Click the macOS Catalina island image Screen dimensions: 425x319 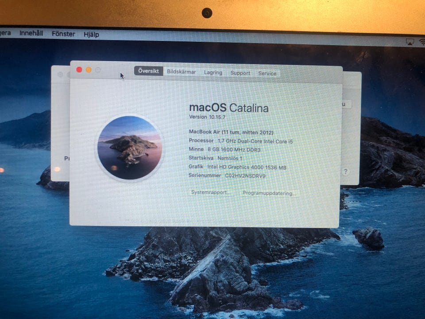coord(130,148)
